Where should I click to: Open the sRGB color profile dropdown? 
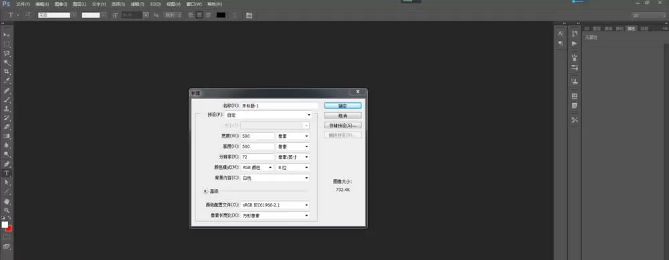coord(275,205)
